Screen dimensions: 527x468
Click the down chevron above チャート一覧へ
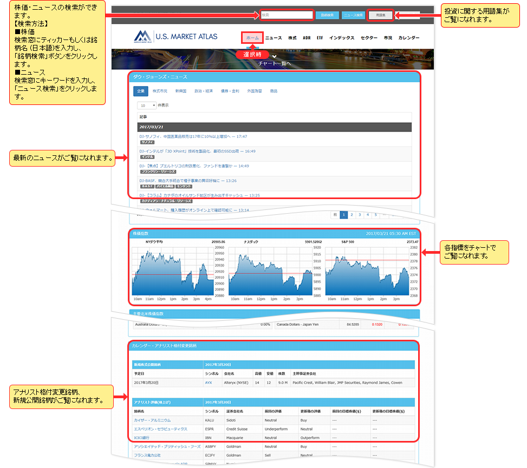(x=274, y=56)
